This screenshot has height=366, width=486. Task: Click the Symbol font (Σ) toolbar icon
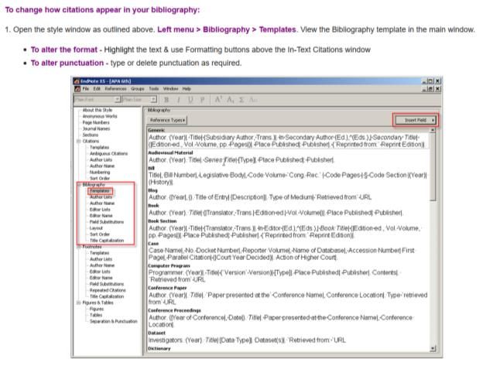point(241,100)
